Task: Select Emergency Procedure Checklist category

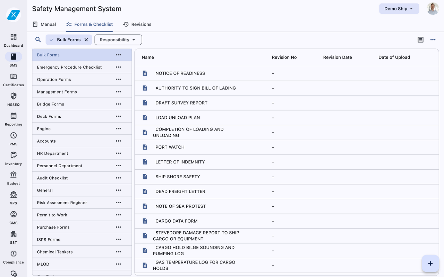Action: coord(82,67)
